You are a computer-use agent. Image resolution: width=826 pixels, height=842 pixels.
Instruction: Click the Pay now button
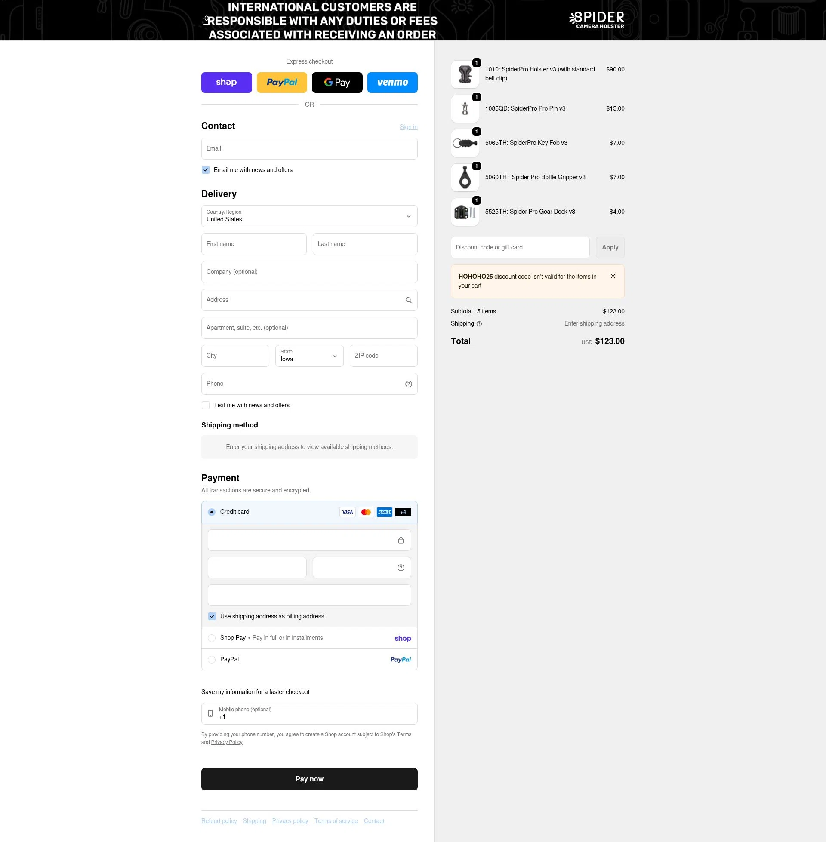coord(309,779)
